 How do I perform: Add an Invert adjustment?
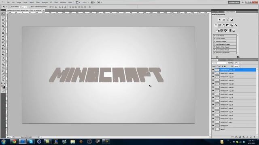[218, 31]
